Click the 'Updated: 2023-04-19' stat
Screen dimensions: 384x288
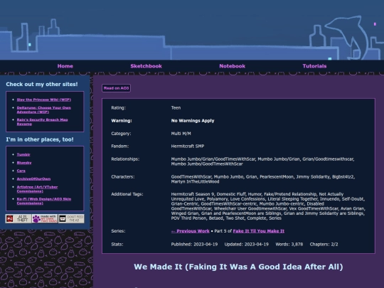(x=246, y=244)
